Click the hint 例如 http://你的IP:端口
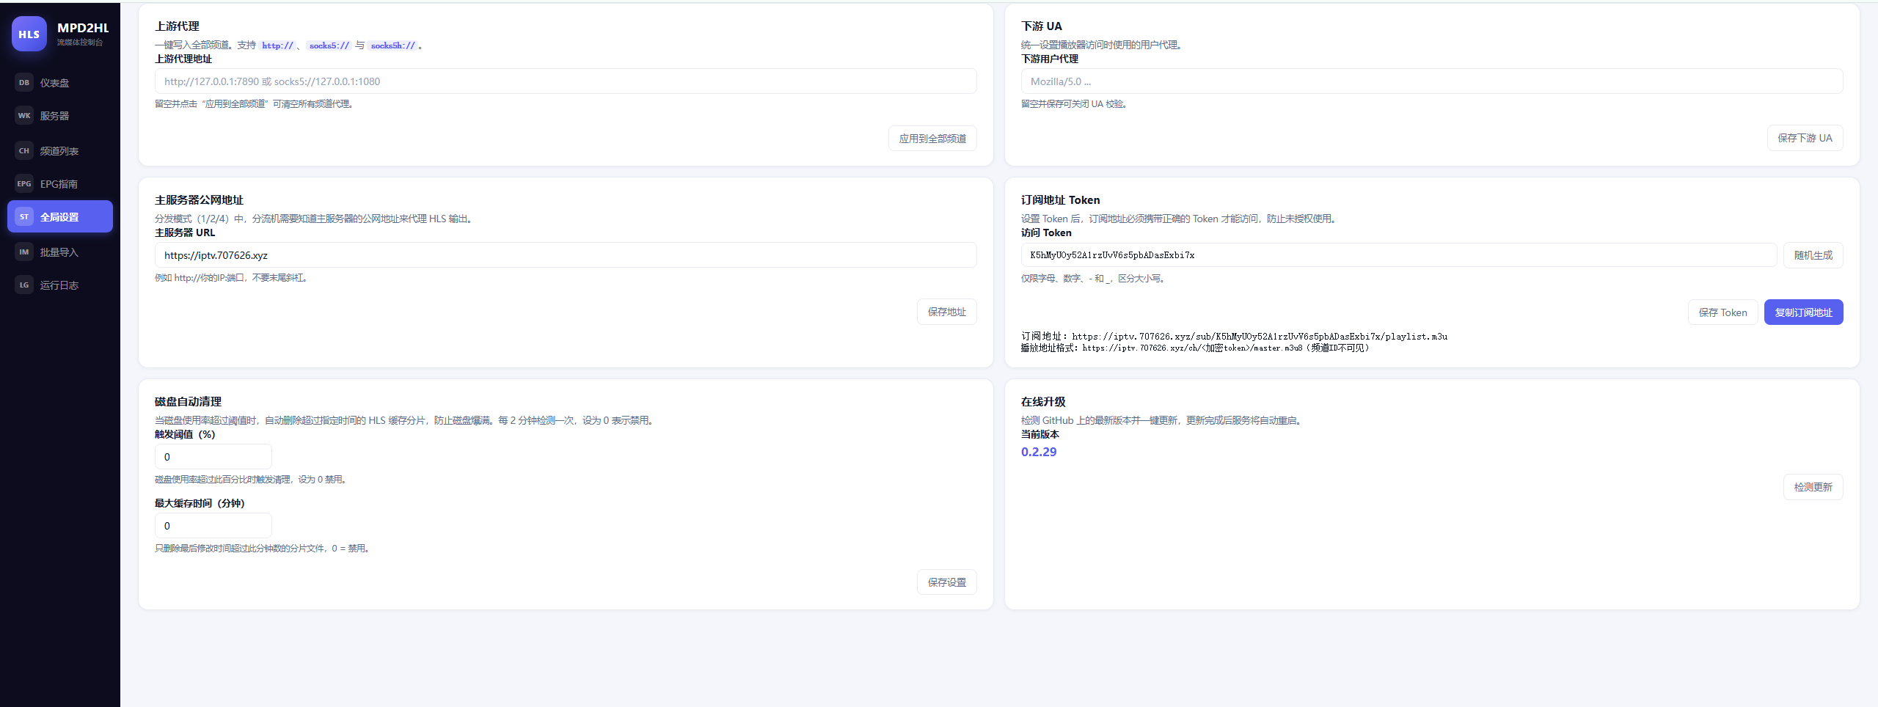The width and height of the screenshot is (1878, 707). [x=231, y=278]
